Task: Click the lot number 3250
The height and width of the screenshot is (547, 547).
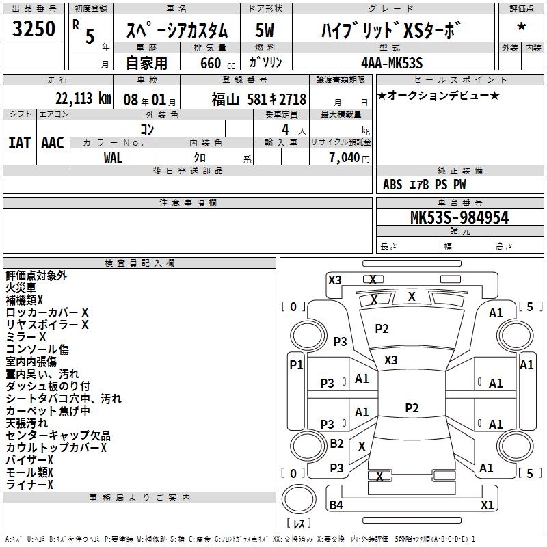Action: tap(34, 28)
